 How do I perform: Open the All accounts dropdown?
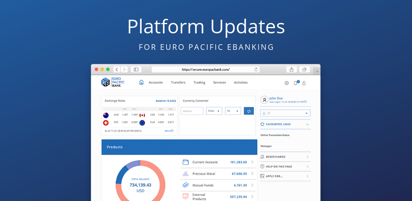pyautogui.click(x=285, y=113)
